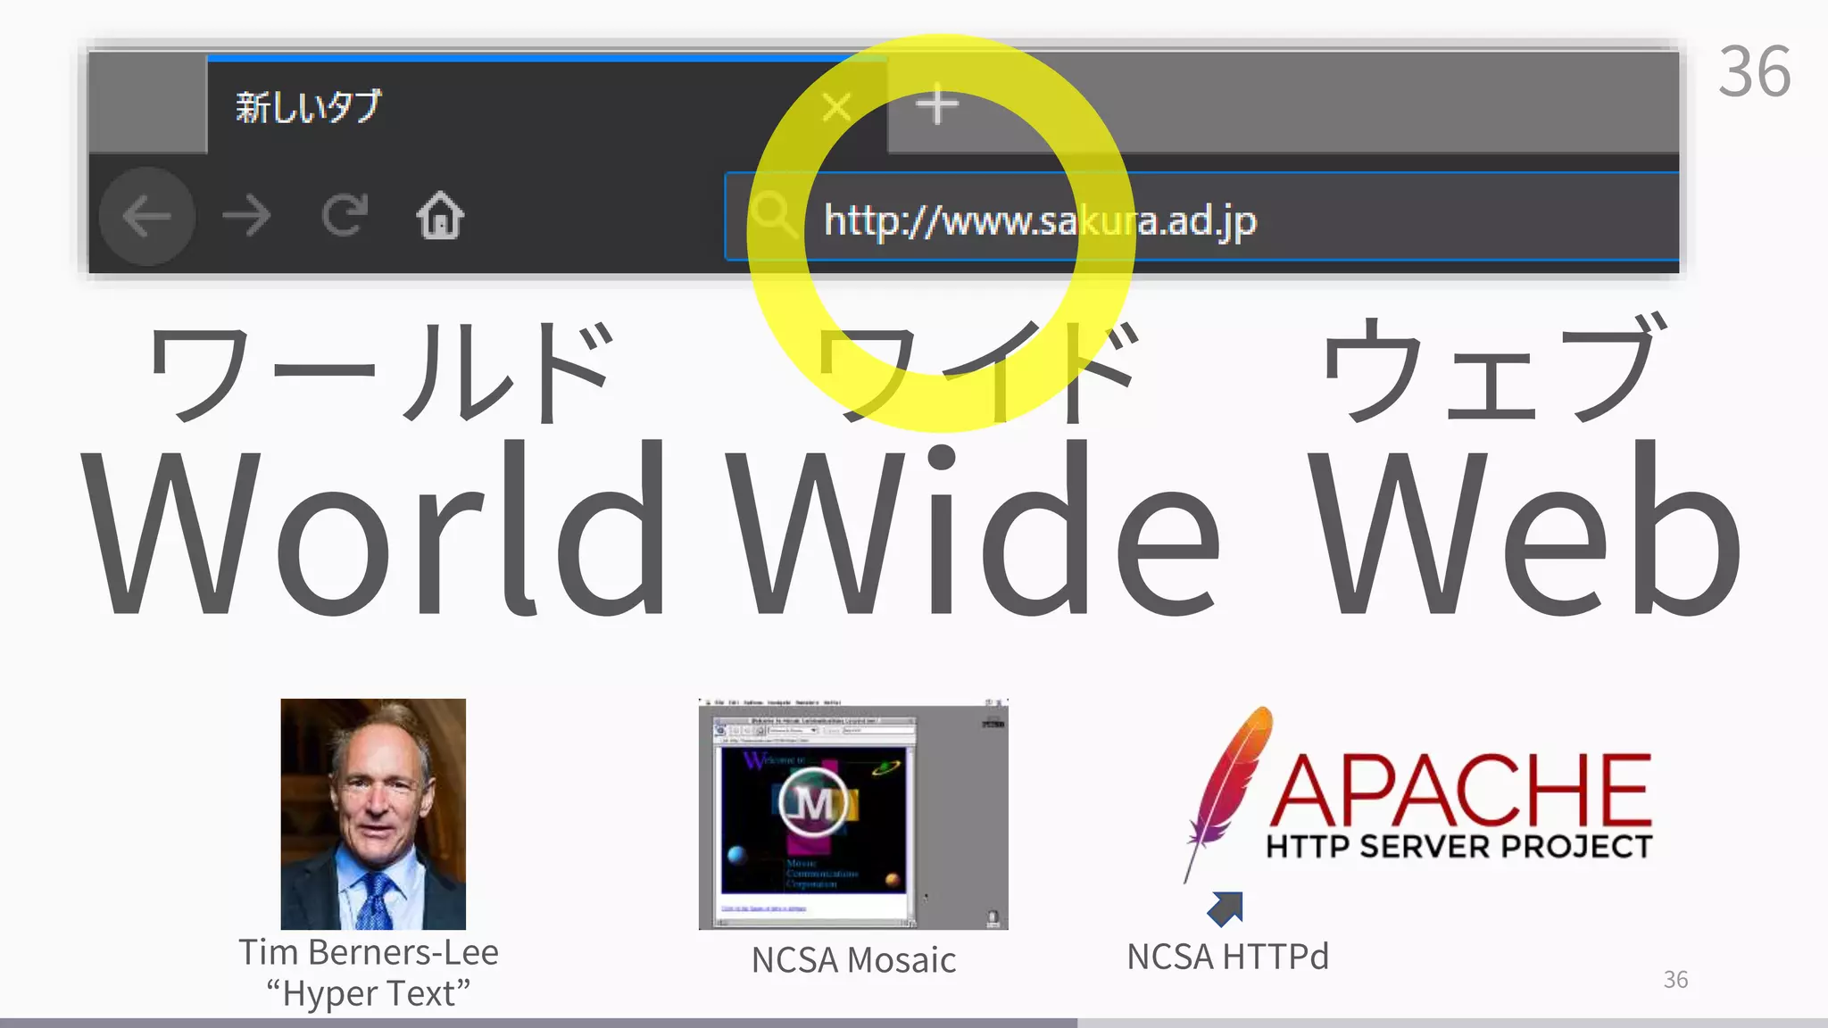Image resolution: width=1828 pixels, height=1028 pixels.
Task: Click the large World heading word
Action: (x=373, y=529)
